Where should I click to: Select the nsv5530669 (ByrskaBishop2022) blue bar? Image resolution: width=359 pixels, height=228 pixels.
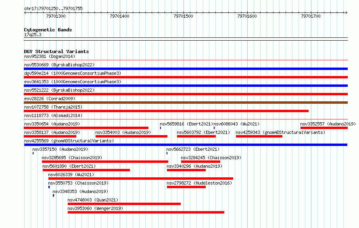pos(186,69)
